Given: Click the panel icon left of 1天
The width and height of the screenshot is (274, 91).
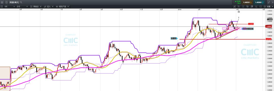Looking at the screenshot, I should (x=2, y=6).
